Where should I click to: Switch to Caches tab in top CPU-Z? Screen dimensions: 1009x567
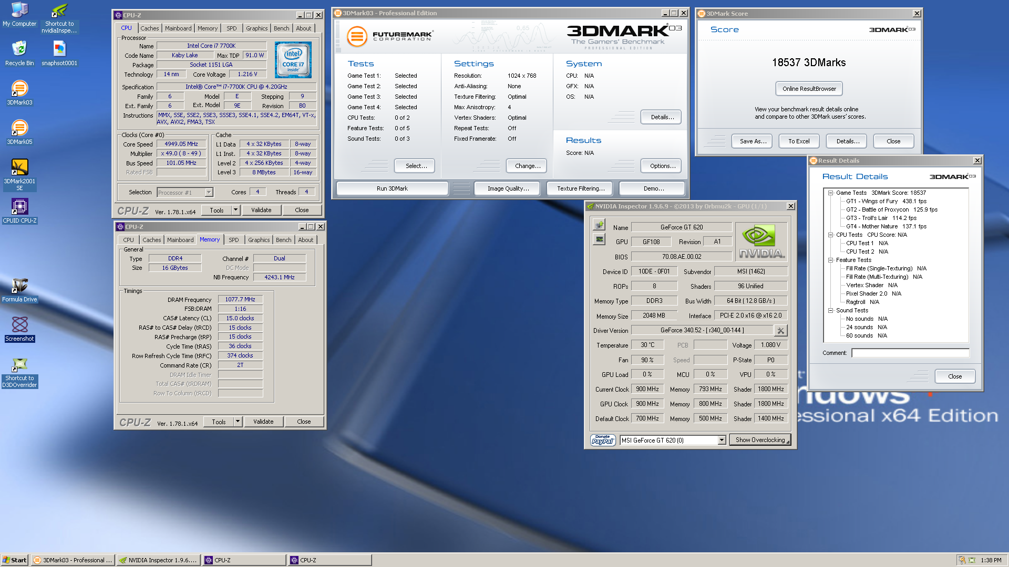coord(149,28)
